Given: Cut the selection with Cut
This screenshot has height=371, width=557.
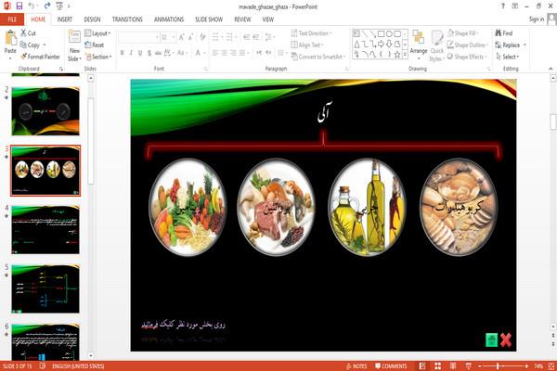Looking at the screenshot, I should 28,33.
